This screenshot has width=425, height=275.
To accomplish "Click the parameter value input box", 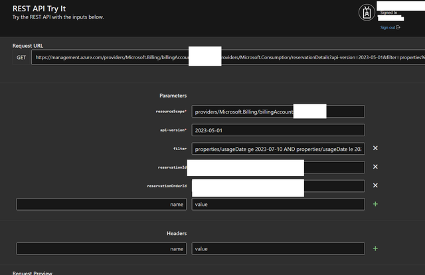I will (x=278, y=204).
